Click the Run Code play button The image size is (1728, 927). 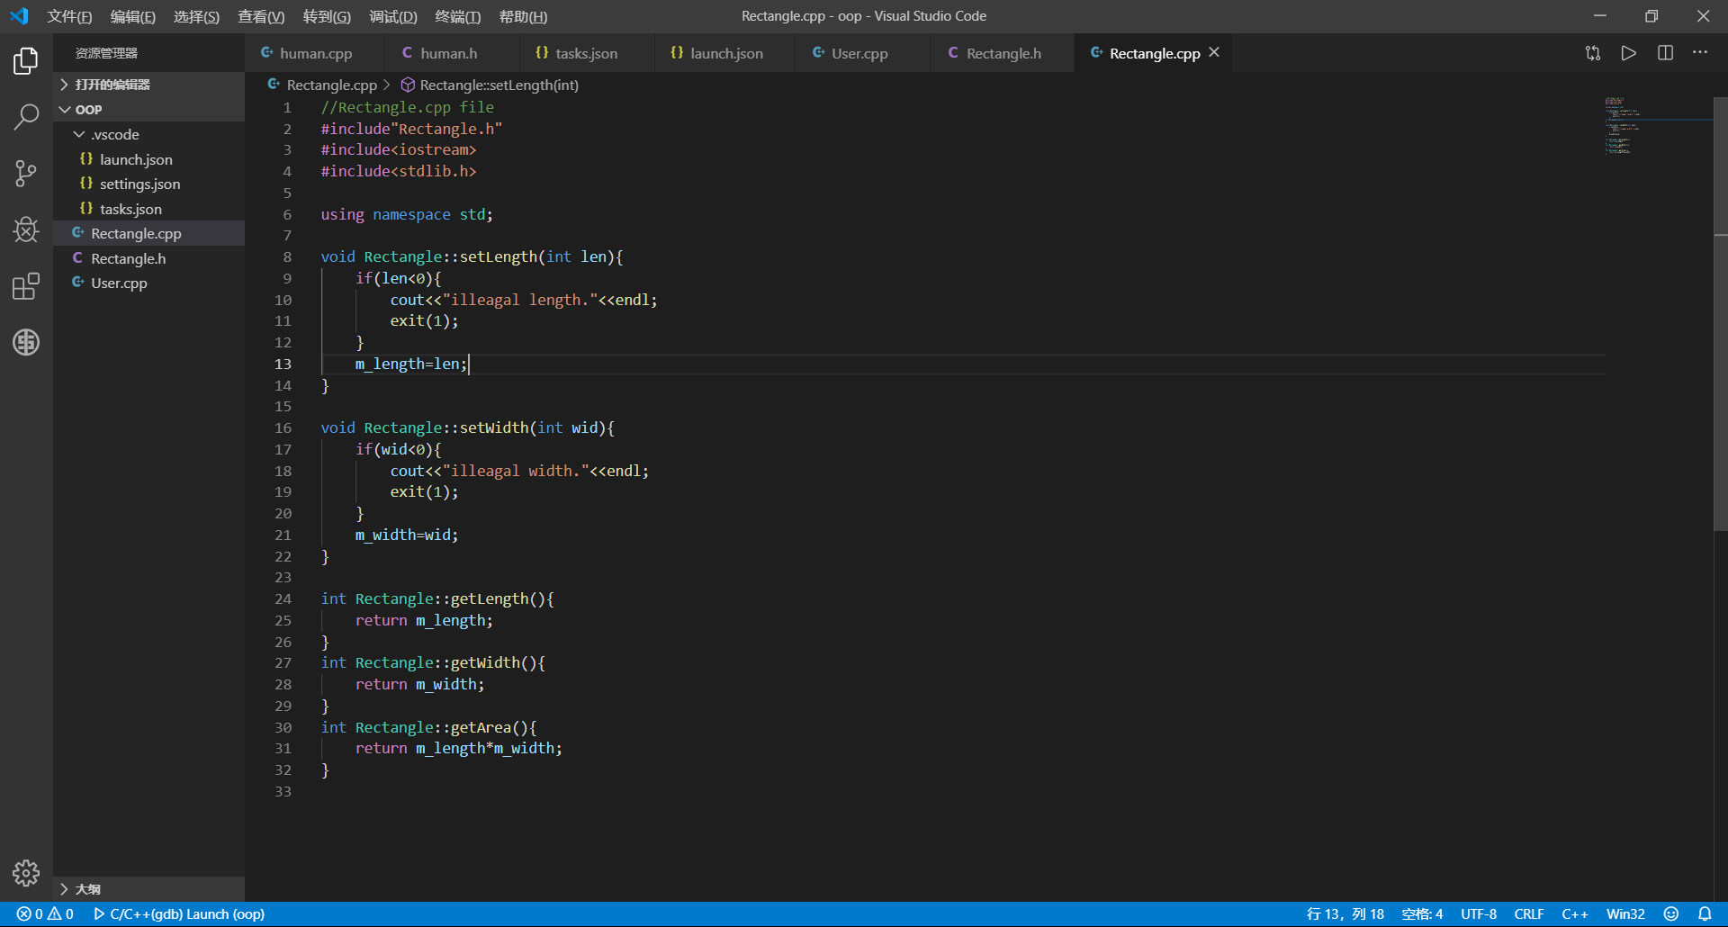[x=1628, y=53]
